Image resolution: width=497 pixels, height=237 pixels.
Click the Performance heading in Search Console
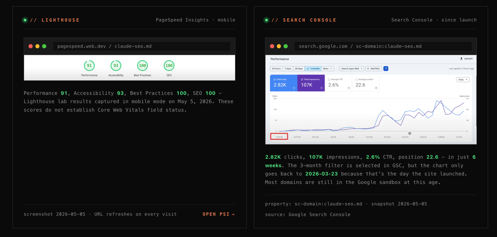coord(280,59)
